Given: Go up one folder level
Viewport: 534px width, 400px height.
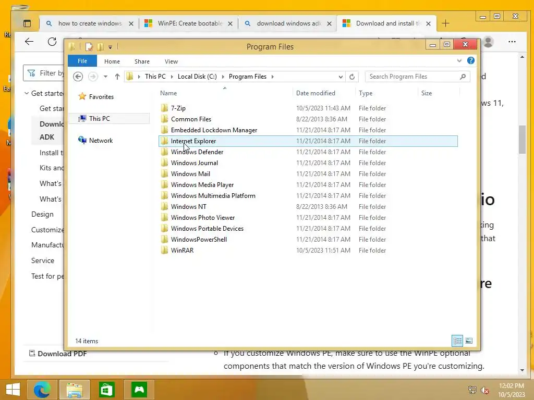Looking at the screenshot, I should 117,77.
